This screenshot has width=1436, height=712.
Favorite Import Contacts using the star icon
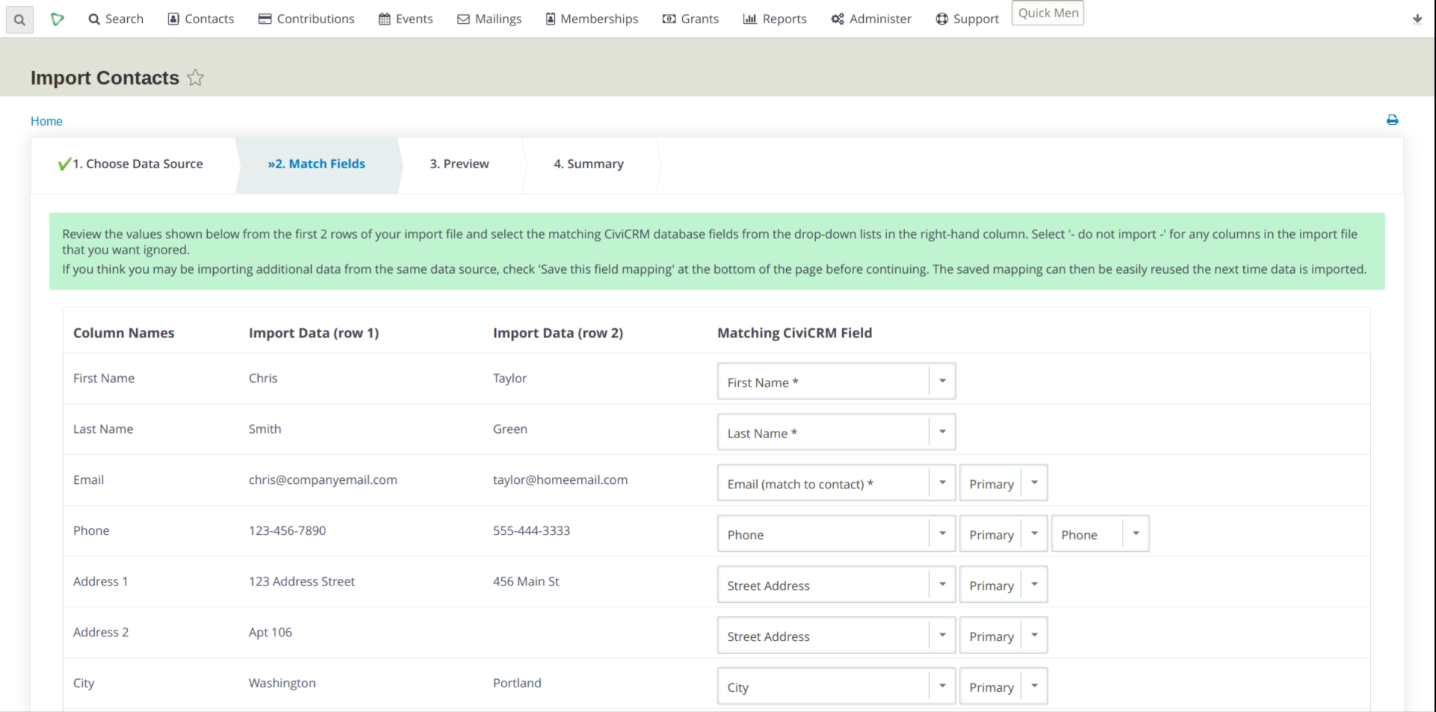(x=195, y=77)
